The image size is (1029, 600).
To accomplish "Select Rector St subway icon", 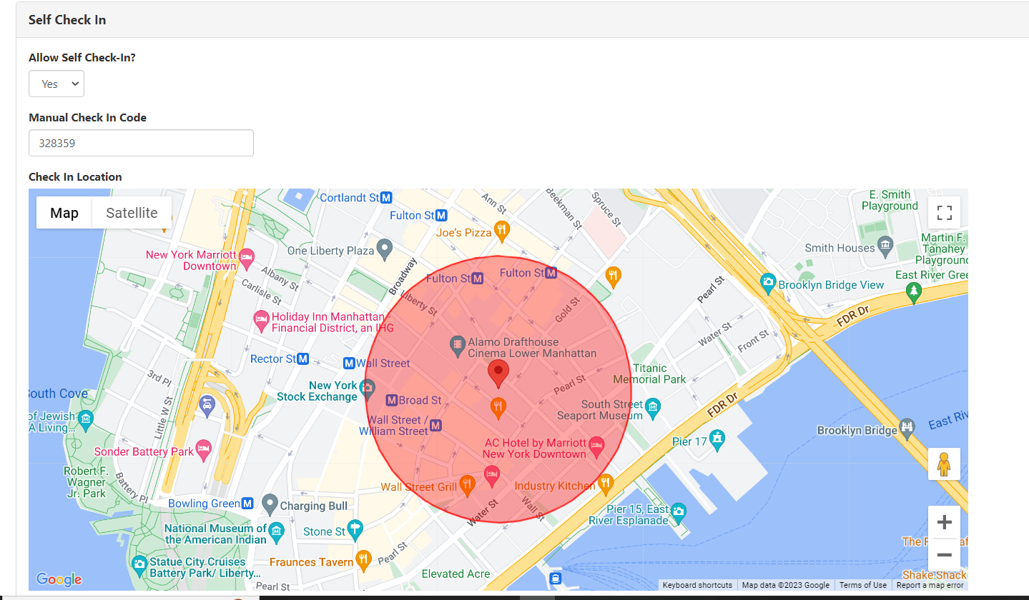I will tap(303, 359).
